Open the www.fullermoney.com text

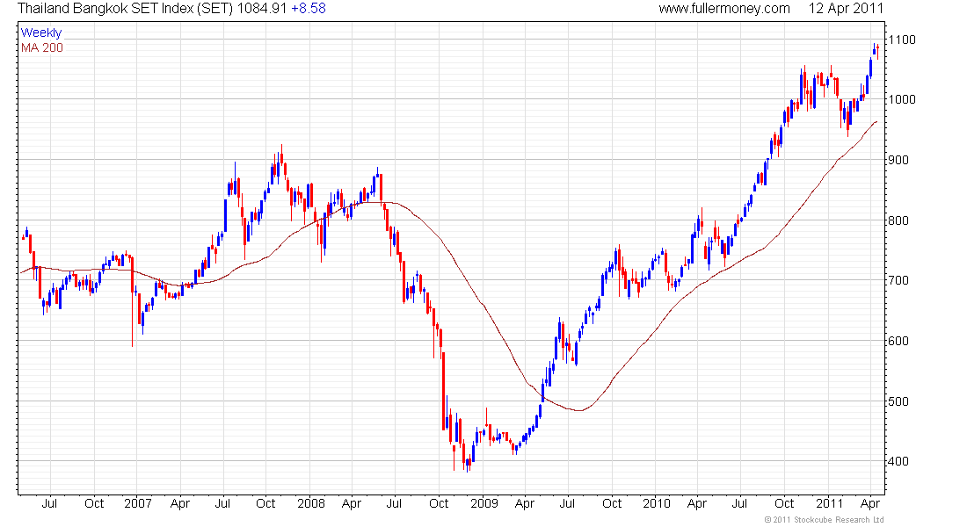pos(724,9)
